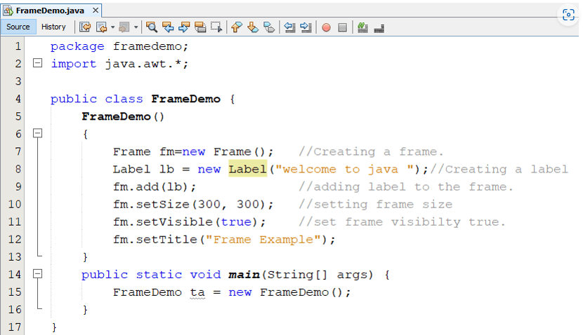Click 'fm.setVisible(true);' statement
Image resolution: width=583 pixels, height=335 pixels.
pos(189,222)
